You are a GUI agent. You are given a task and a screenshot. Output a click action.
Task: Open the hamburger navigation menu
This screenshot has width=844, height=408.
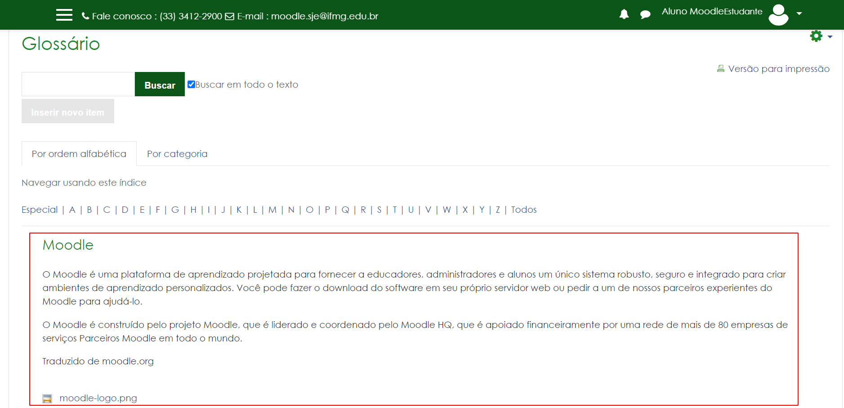64,14
